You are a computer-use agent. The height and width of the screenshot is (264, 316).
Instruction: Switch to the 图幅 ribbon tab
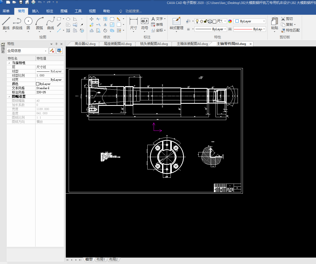64,11
